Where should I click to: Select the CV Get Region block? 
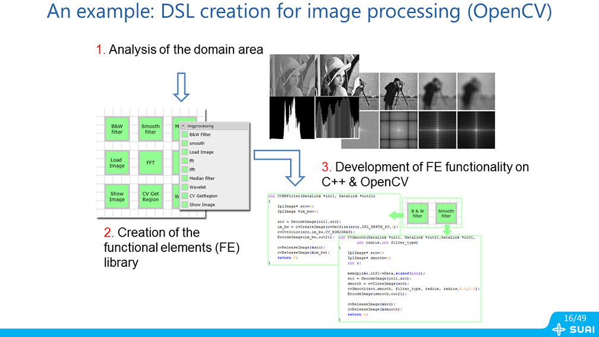point(150,196)
